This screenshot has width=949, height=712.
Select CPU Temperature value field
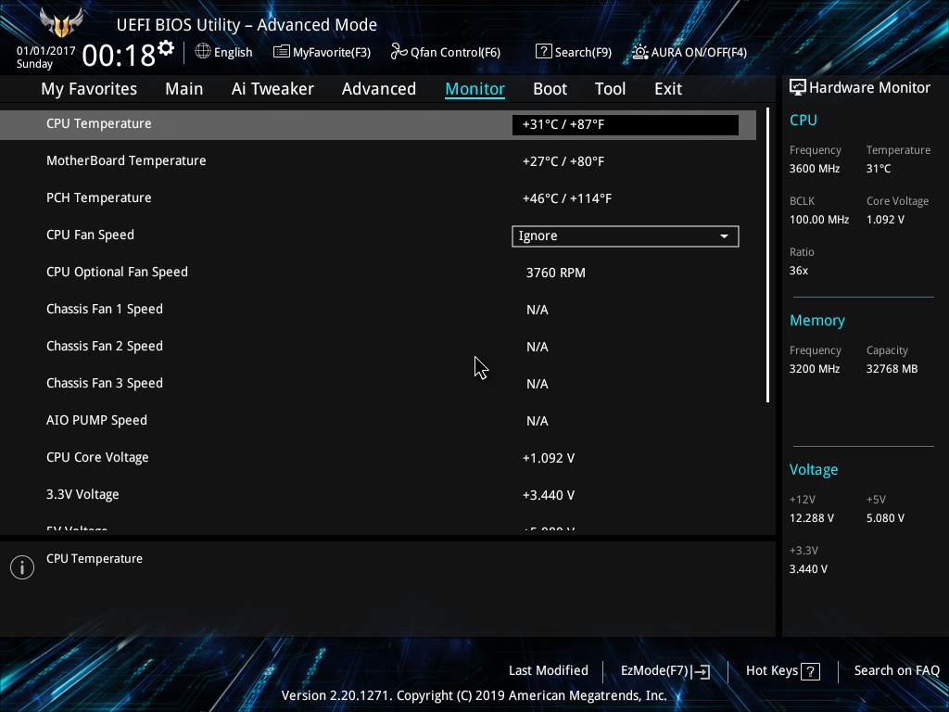pyautogui.click(x=626, y=125)
